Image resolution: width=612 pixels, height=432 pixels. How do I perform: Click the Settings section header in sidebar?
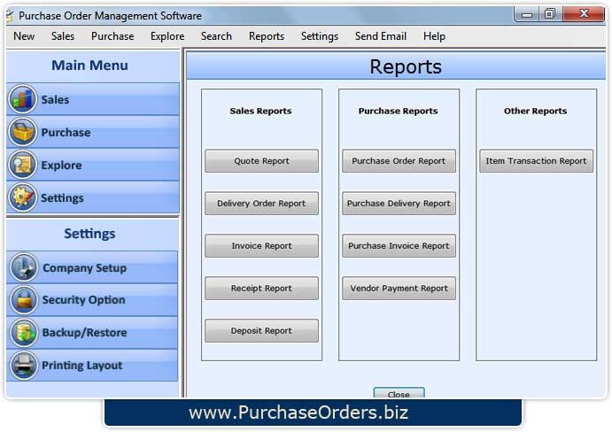click(89, 234)
